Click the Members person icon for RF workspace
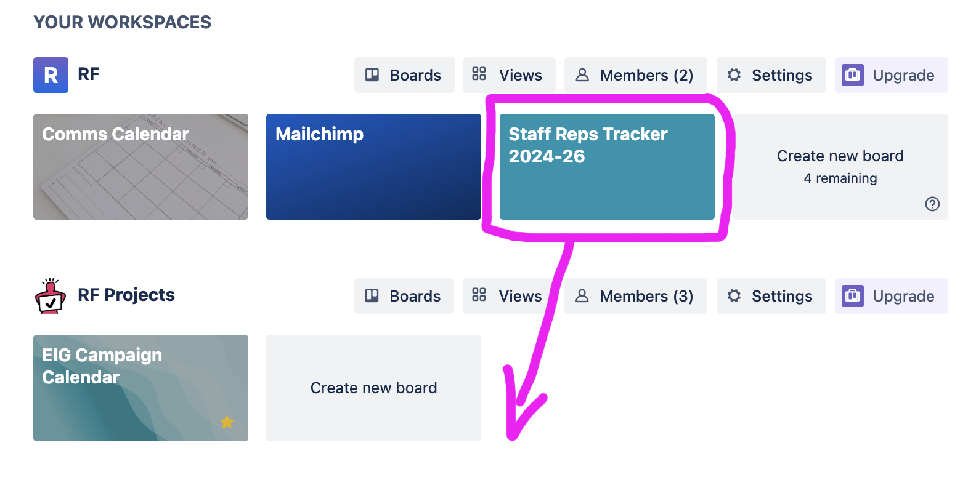Image resolution: width=976 pixels, height=480 pixels. 582,74
